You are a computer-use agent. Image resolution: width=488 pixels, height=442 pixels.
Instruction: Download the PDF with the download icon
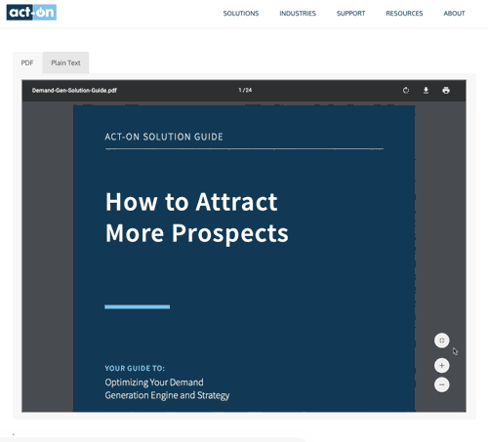(426, 90)
